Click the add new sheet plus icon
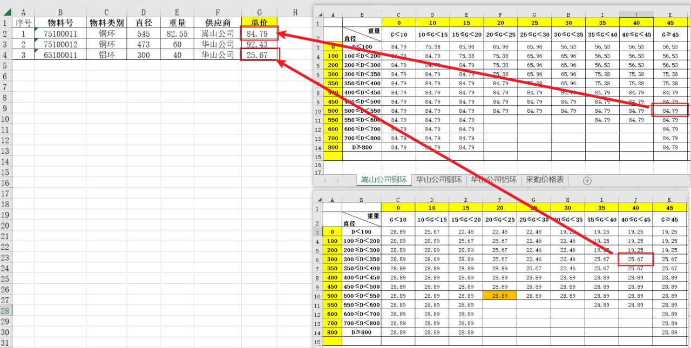Viewport: 691px width, 348px height. [587, 181]
